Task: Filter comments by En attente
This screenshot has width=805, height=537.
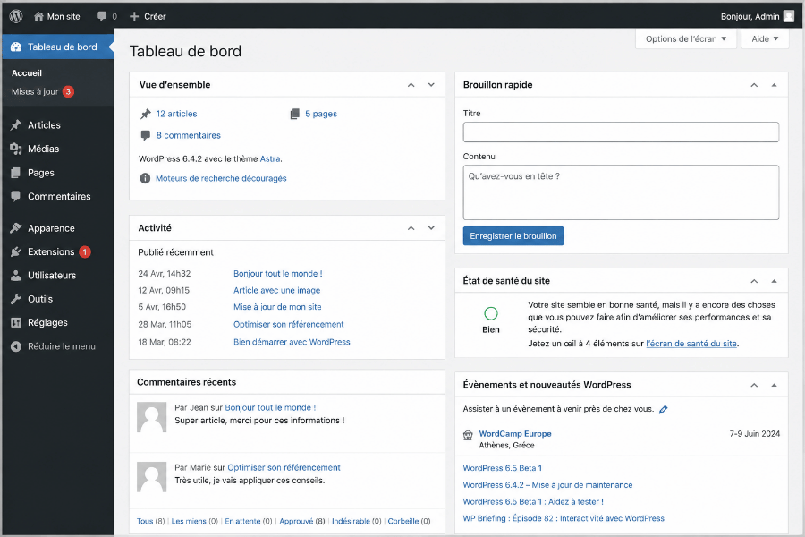Action: [242, 521]
